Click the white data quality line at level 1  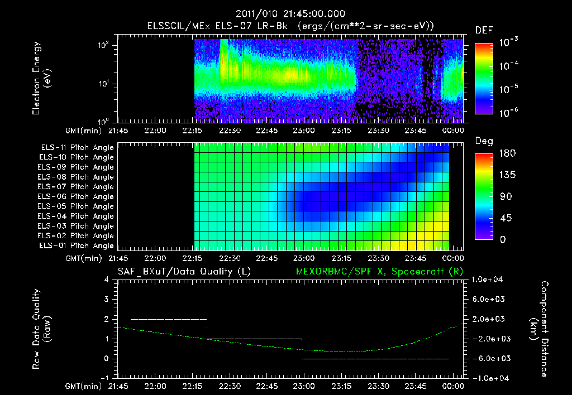(x=255, y=339)
